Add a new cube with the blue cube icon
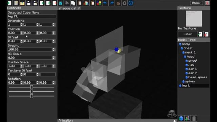The width and height of the screenshot is (217, 122). (x=181, y=118)
